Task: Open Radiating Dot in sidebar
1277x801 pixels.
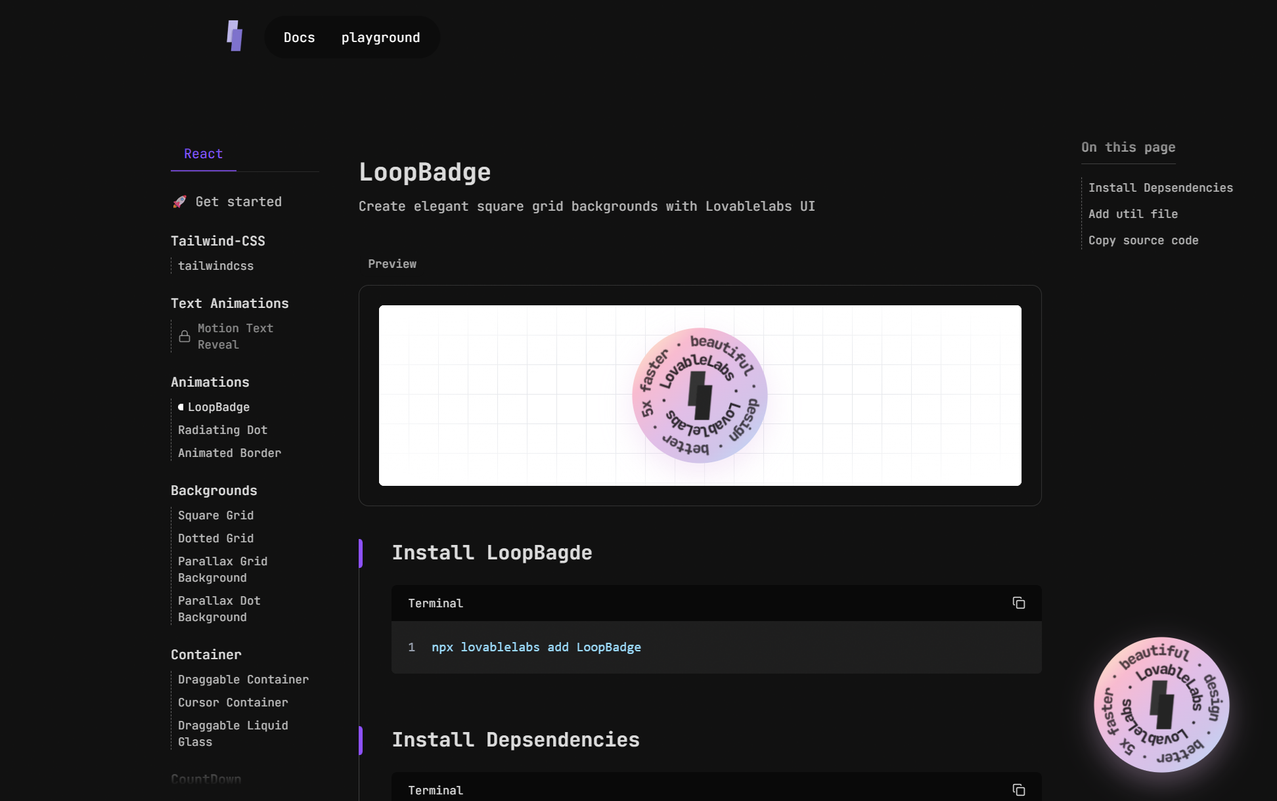Action: (x=223, y=430)
